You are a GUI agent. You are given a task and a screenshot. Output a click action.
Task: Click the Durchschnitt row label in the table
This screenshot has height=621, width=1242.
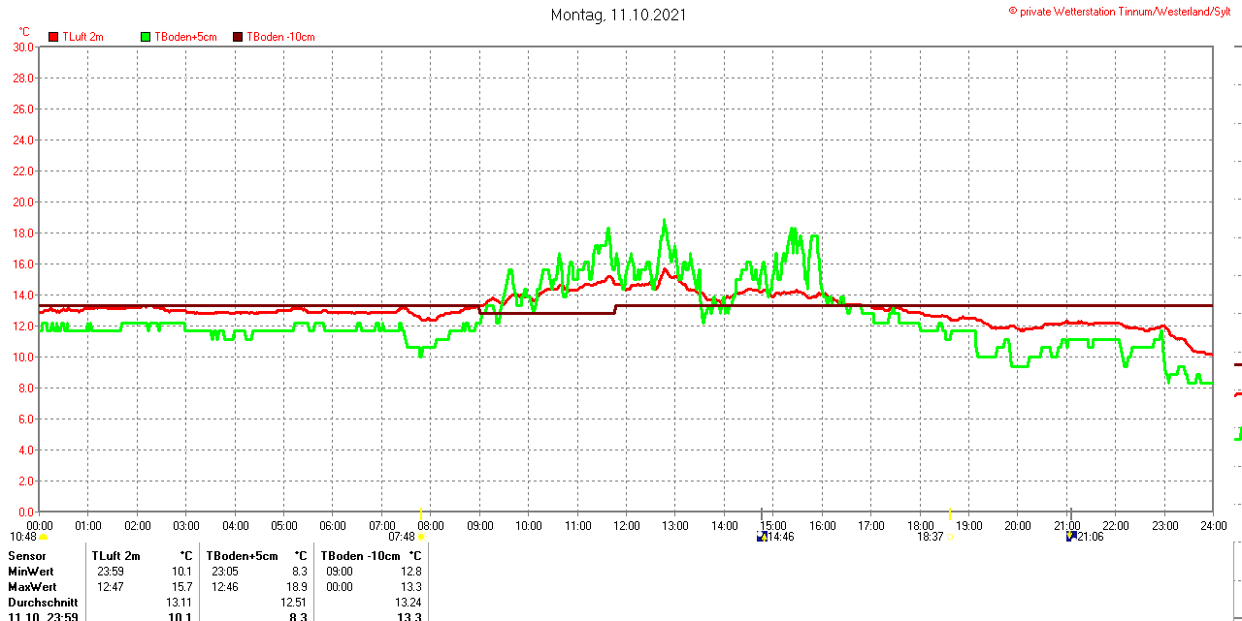43,603
